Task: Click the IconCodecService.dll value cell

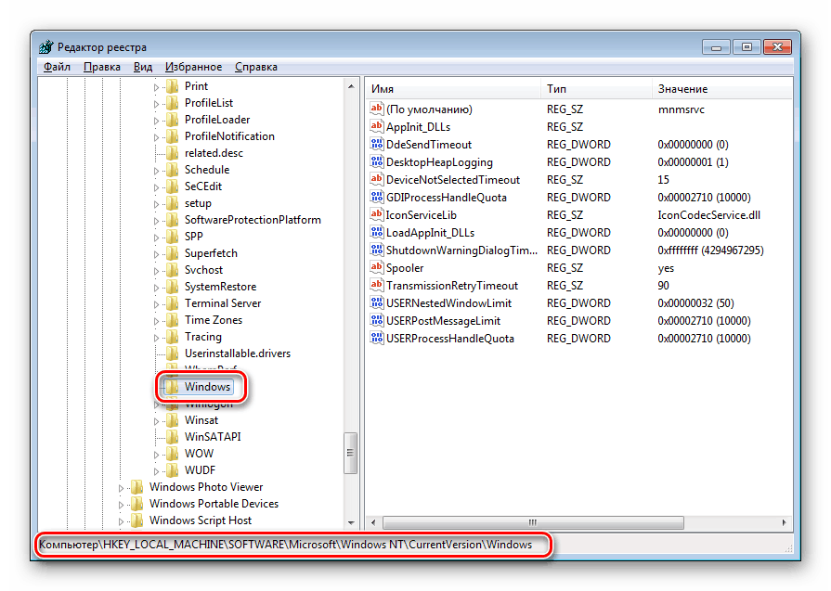Action: click(708, 215)
